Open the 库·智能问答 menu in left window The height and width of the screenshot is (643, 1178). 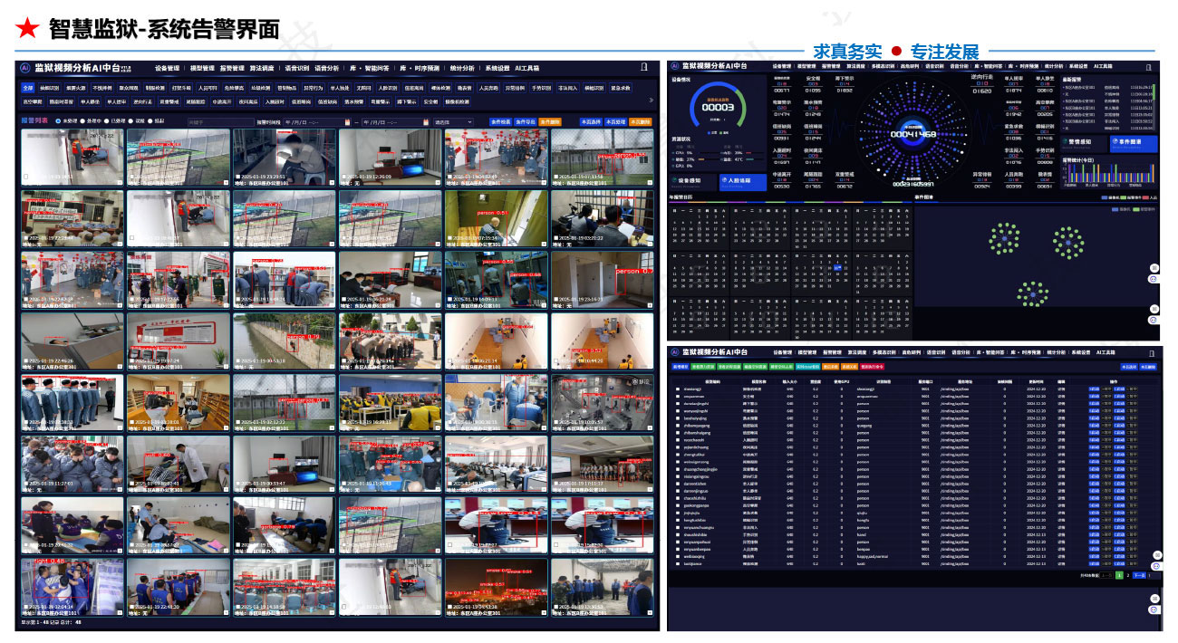367,68
